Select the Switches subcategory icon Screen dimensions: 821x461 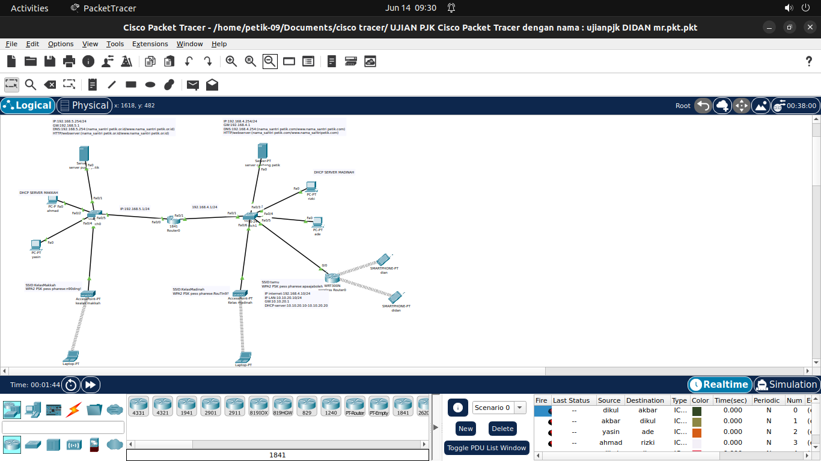pyautogui.click(x=33, y=445)
